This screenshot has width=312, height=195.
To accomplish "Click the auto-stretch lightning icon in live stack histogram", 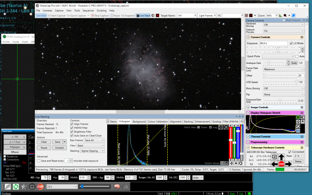I will click(221, 127).
